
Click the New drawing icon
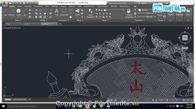click(10, 3)
